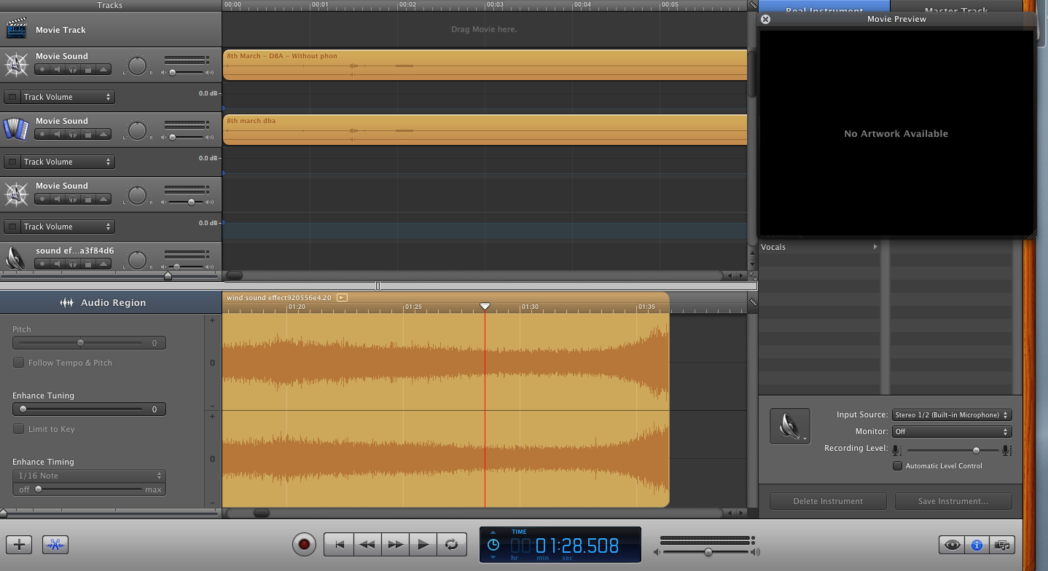
Task: Solo the empty third Movie Sound track
Action: [x=73, y=199]
